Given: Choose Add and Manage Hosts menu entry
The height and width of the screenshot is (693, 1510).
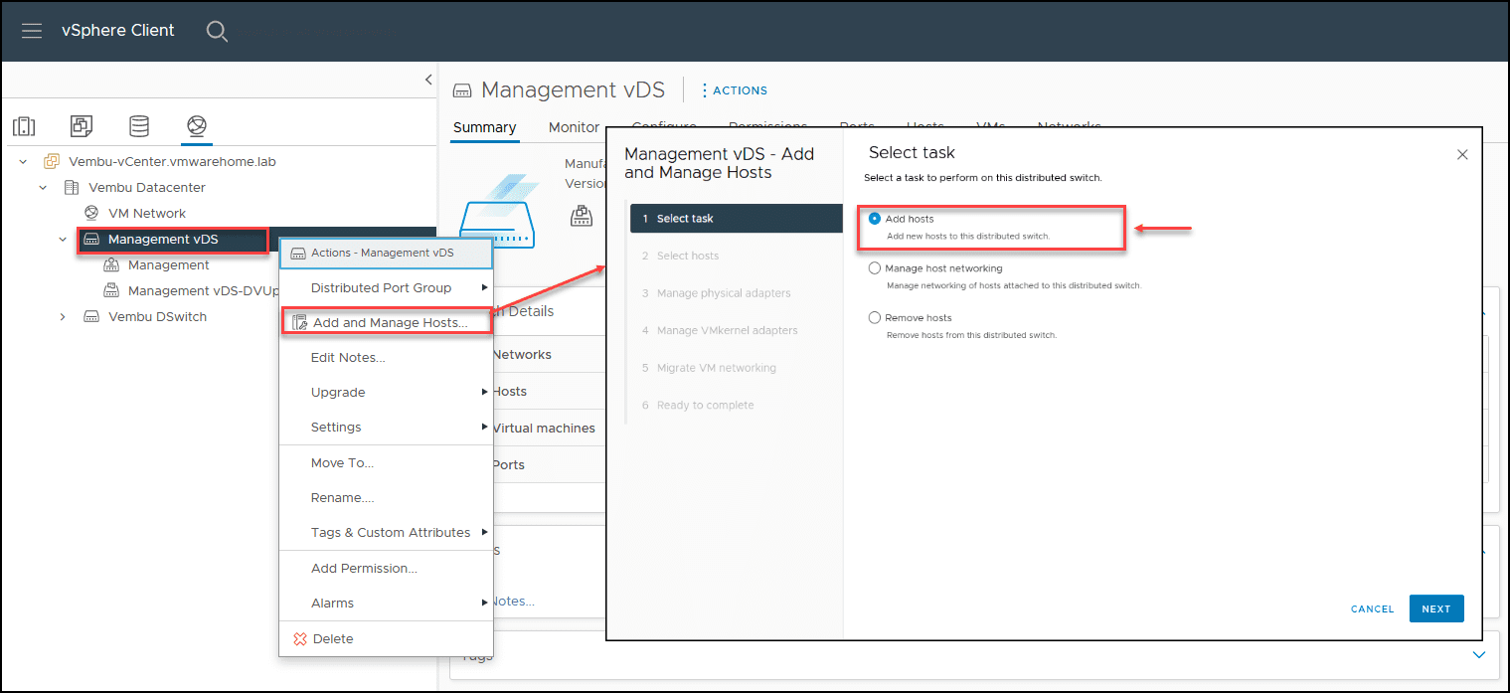Looking at the screenshot, I should coord(388,322).
